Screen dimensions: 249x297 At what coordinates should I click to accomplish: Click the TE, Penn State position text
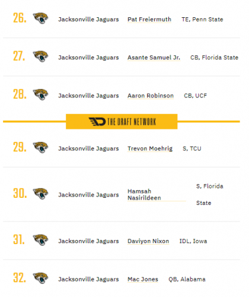[202, 20]
